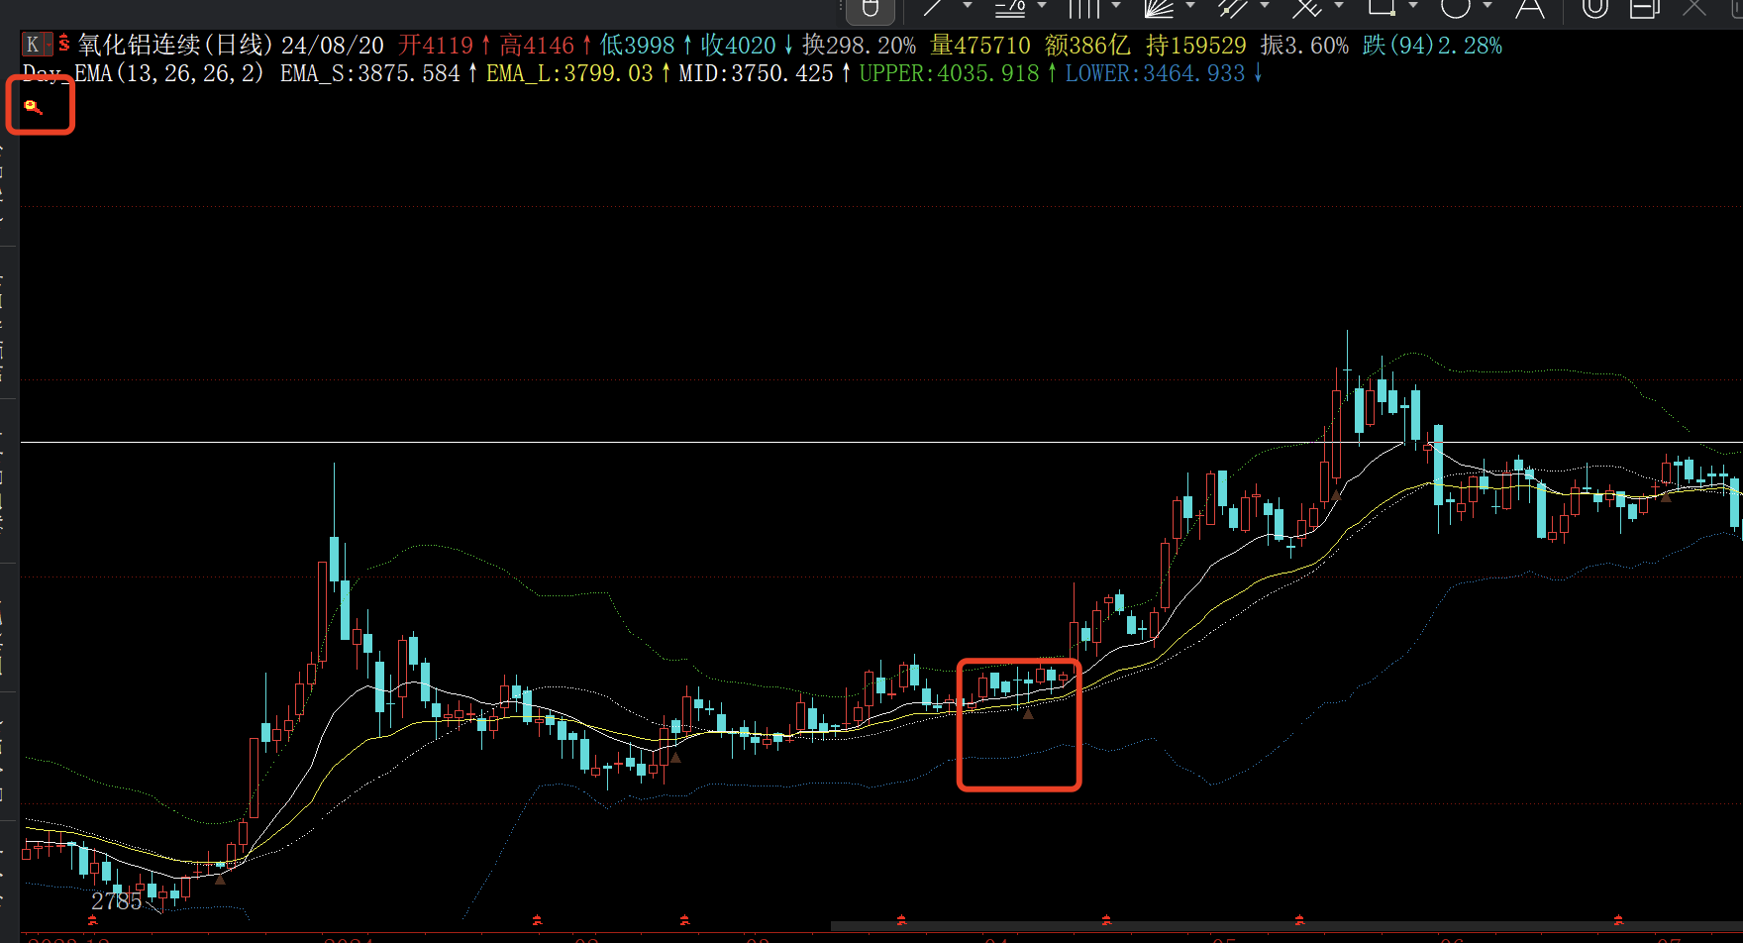1743x943 pixels.
Task: Click the low price 低3998
Action: (638, 46)
